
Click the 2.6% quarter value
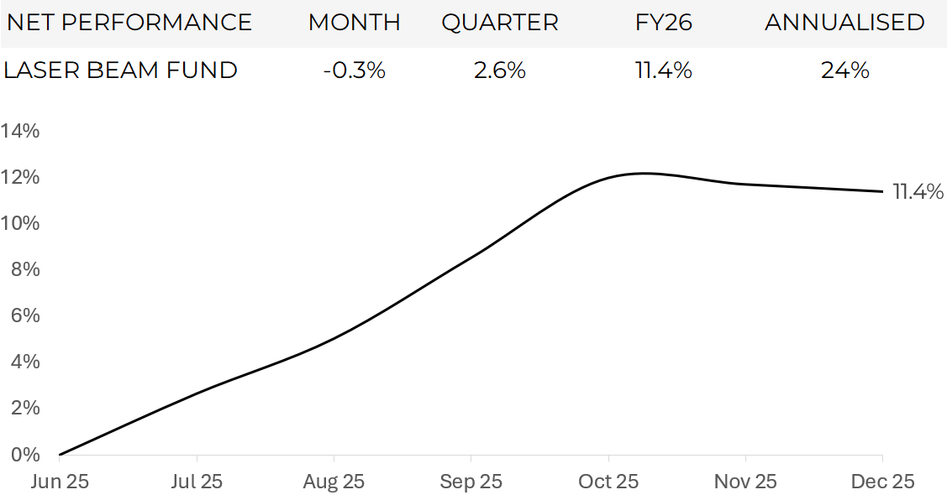pos(499,70)
